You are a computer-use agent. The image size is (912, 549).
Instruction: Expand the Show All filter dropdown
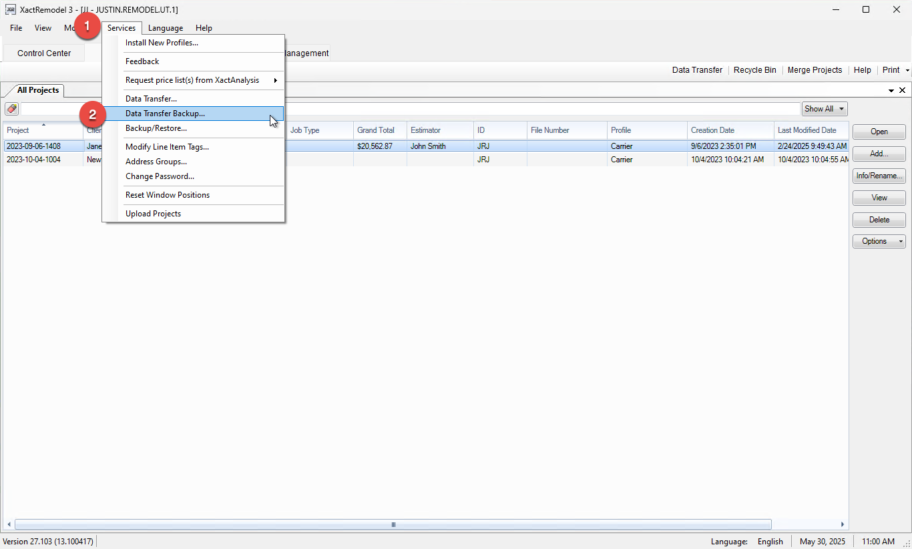(x=825, y=109)
